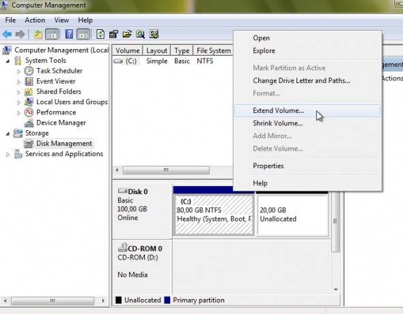Open the Action menu

tap(35, 20)
